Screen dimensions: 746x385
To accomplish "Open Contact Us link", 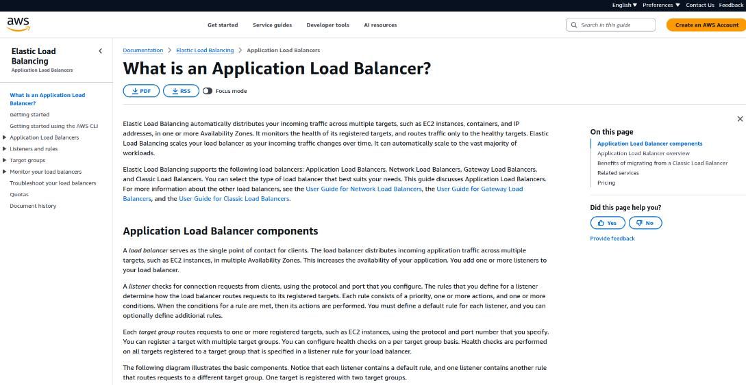I will coord(700,5).
